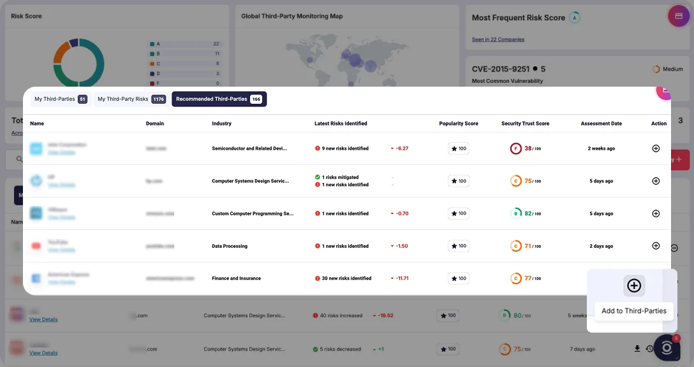This screenshot has width=694, height=367.
Task: Click the enlarged Add to Third-Parties plus icon
Action: (x=634, y=285)
